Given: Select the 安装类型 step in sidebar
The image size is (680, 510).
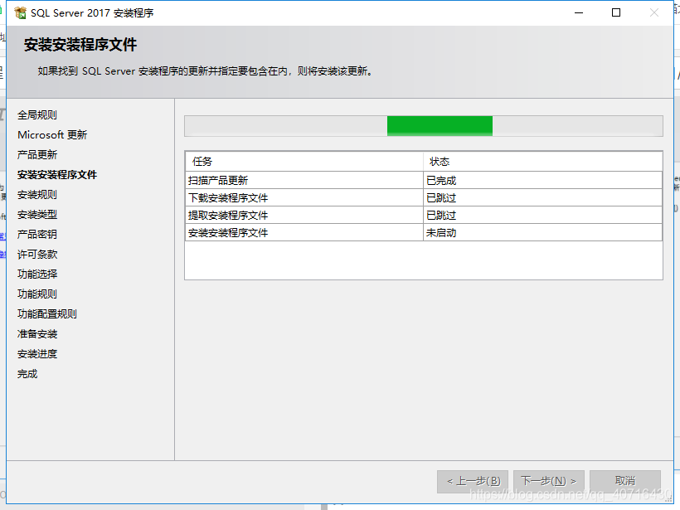Looking at the screenshot, I should point(37,215).
